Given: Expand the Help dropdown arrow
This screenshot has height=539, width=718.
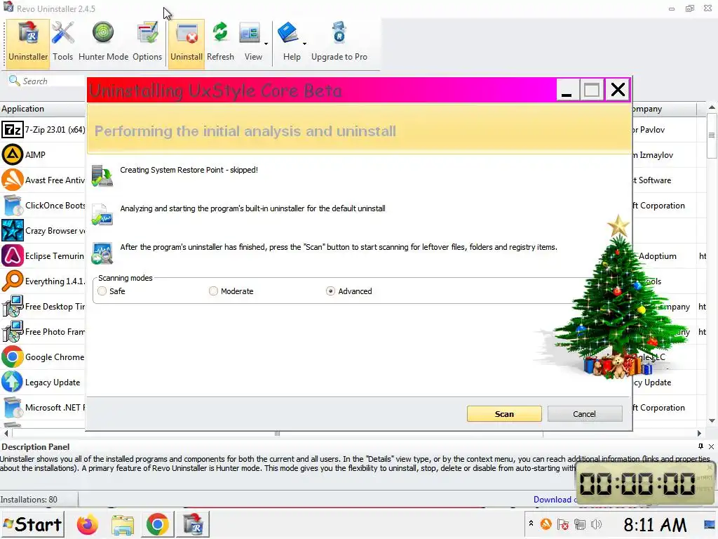Looking at the screenshot, I should (304, 44).
